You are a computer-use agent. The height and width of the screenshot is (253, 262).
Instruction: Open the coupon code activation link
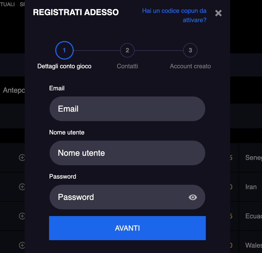coord(174,15)
